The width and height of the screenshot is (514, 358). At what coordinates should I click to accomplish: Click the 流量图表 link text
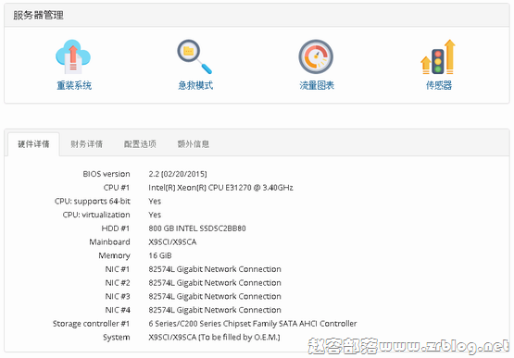(x=317, y=85)
